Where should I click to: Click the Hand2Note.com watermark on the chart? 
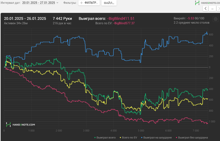pyautogui.click(x=20, y=124)
